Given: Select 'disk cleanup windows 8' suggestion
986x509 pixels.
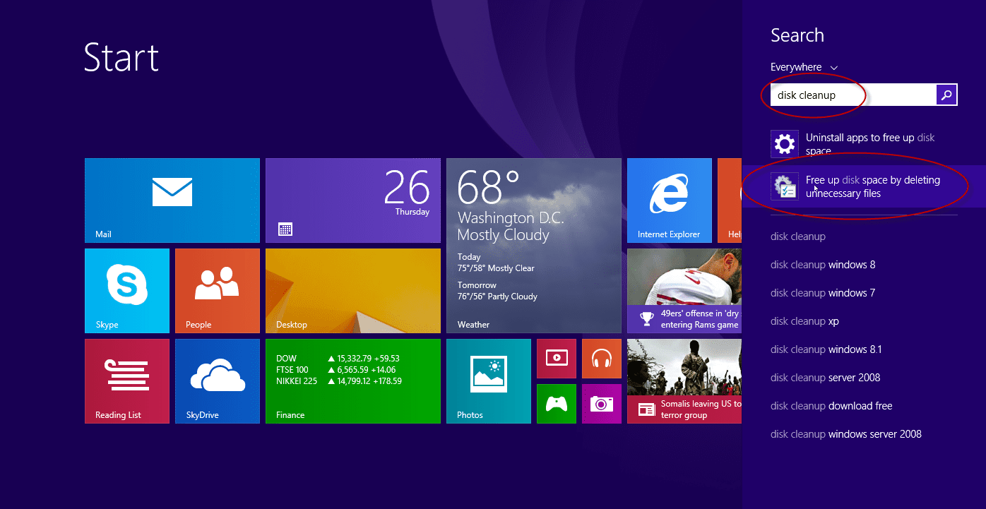Looking at the screenshot, I should 823,265.
